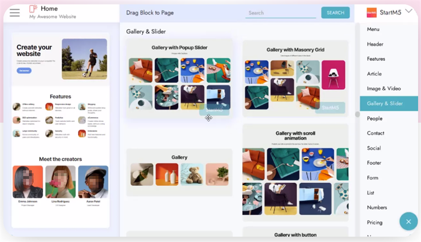Close the blocks panel with X button
Screen dimensions: 421x242
[x=408, y=222]
